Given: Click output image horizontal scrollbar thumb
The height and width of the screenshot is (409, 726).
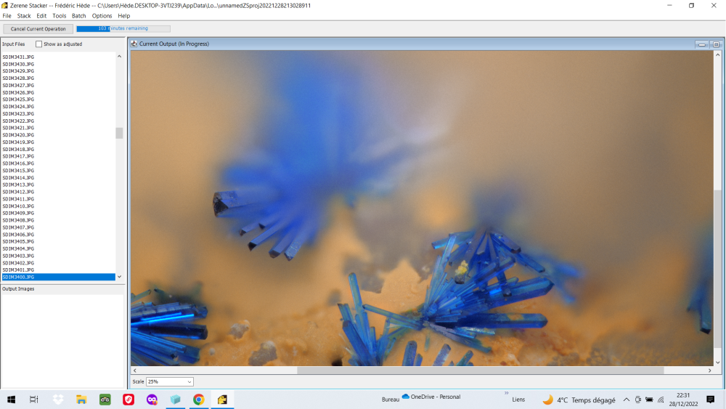Looking at the screenshot, I should click(x=480, y=370).
